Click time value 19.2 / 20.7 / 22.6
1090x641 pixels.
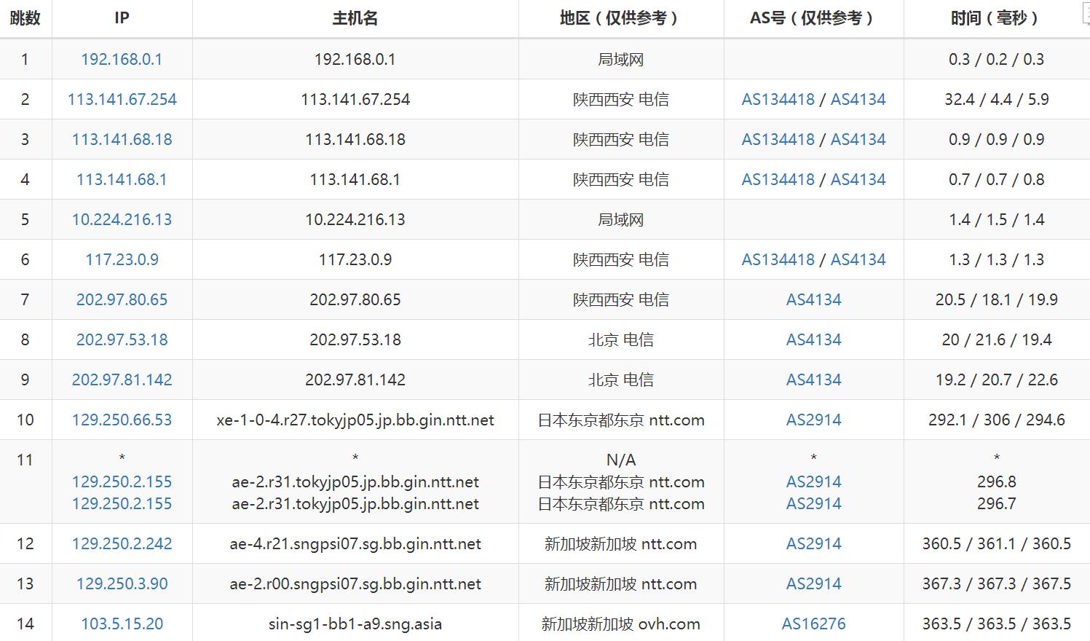[x=996, y=380]
